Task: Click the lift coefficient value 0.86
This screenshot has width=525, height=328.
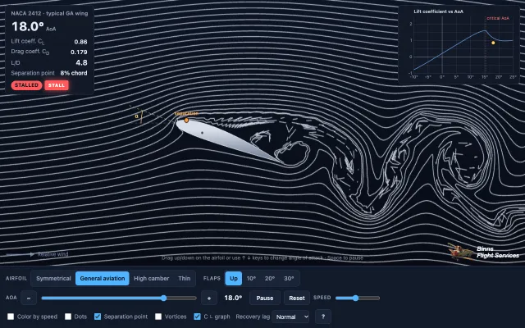Action: click(x=80, y=42)
